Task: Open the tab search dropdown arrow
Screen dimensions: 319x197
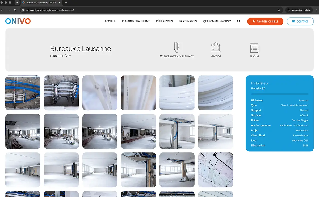Action: coord(17,2)
